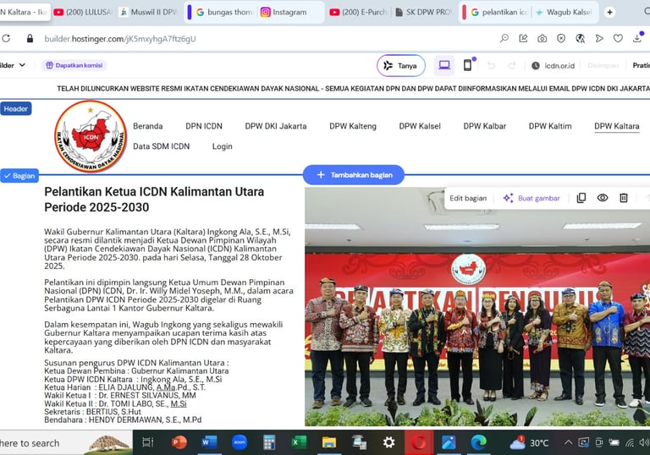650x455 pixels.
Task: Switch to the LULUSAN YouTube tab
Action: 83,12
